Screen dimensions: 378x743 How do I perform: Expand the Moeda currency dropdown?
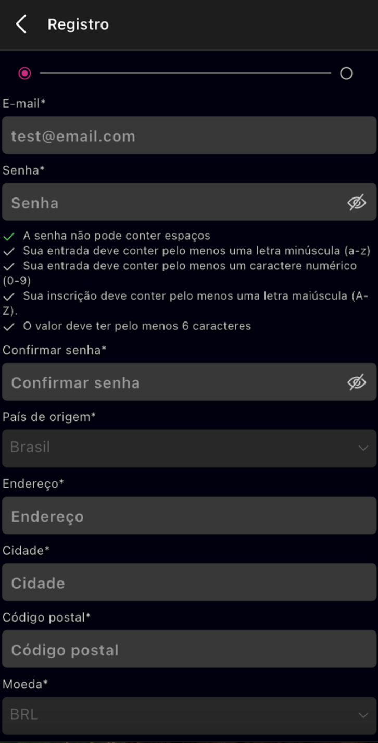(x=188, y=715)
